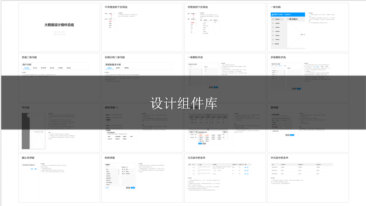Open the 不带搜索的下拉筛选 artboard
The width and height of the screenshot is (366, 206).
pos(116,7)
